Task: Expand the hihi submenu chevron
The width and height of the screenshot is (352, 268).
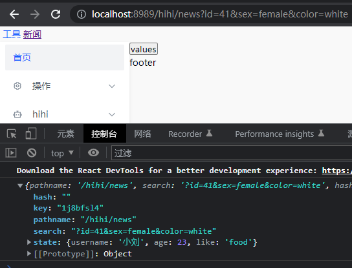Action: coord(112,114)
